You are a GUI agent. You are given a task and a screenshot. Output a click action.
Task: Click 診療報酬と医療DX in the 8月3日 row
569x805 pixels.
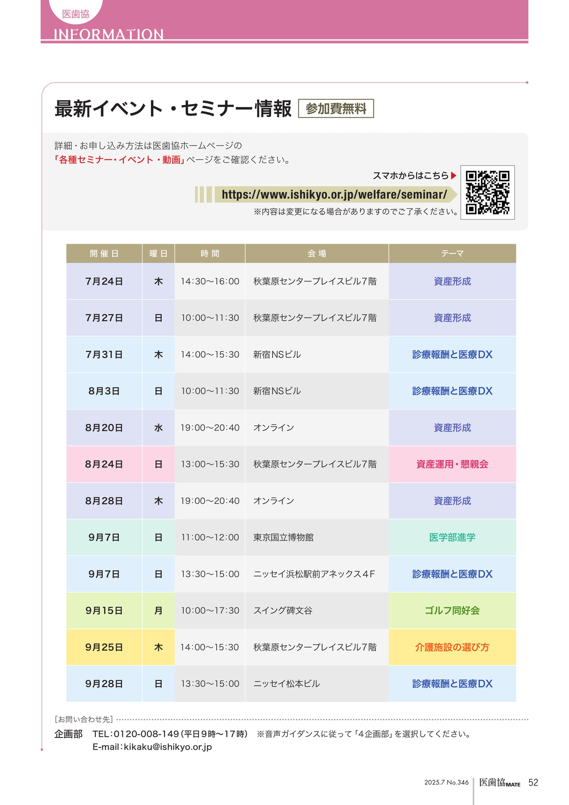453,391
